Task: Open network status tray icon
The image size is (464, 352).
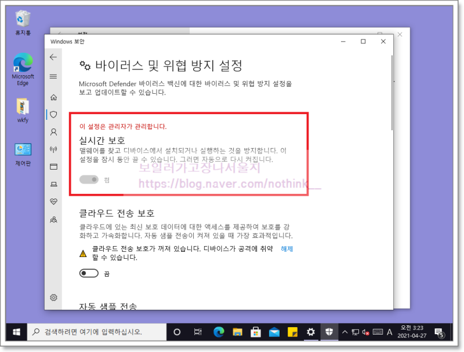Action: [x=356, y=332]
